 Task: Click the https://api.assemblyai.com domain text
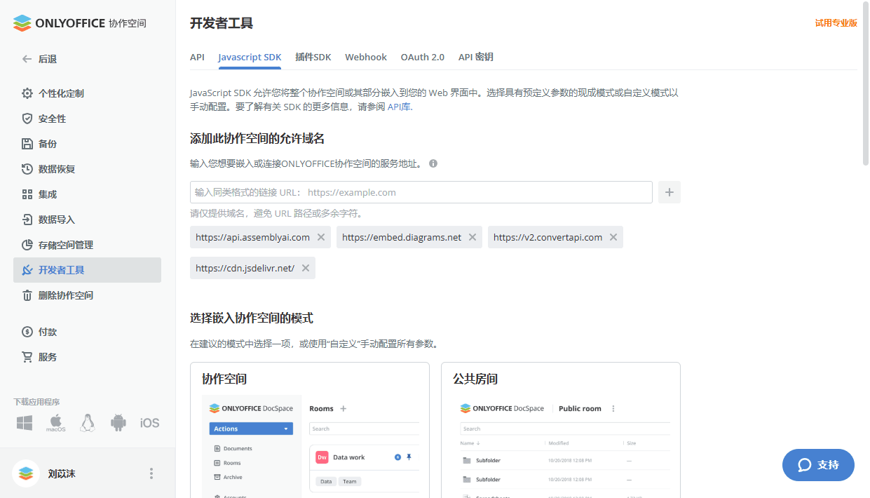point(252,237)
